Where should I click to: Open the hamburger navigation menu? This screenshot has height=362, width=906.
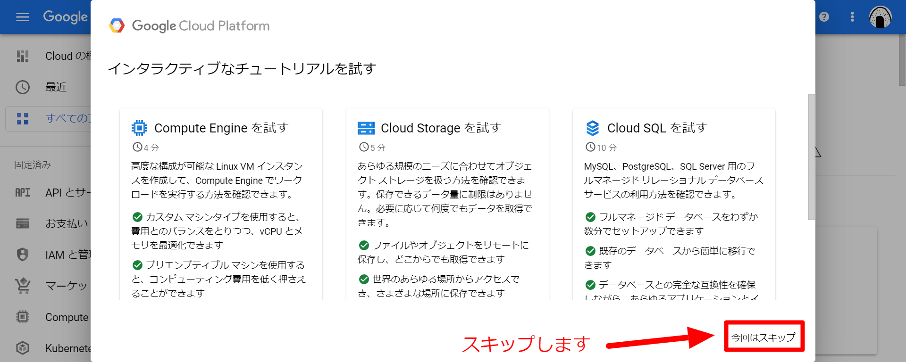coord(22,17)
